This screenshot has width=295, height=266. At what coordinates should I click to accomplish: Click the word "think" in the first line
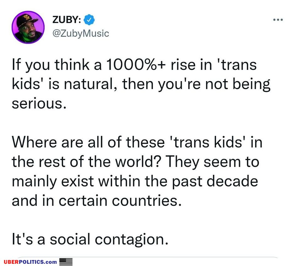pos(72,65)
